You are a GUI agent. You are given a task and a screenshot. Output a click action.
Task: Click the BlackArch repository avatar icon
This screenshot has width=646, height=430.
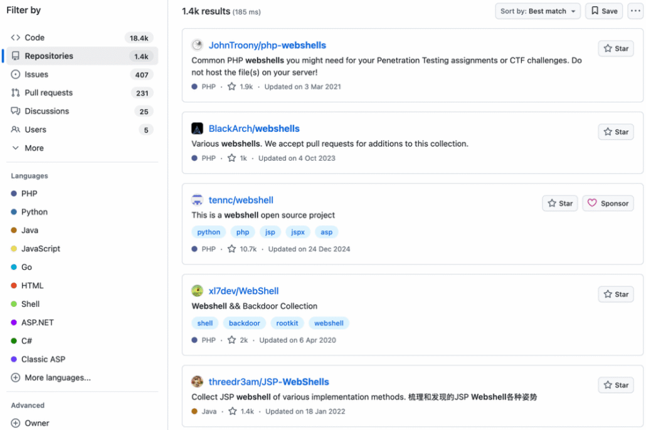(x=197, y=129)
